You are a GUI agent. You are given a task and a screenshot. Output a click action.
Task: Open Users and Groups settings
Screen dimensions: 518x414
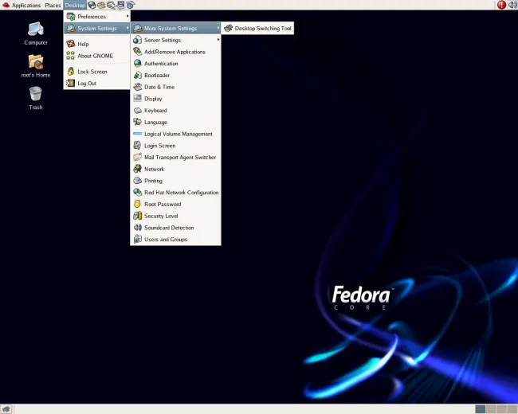point(165,239)
